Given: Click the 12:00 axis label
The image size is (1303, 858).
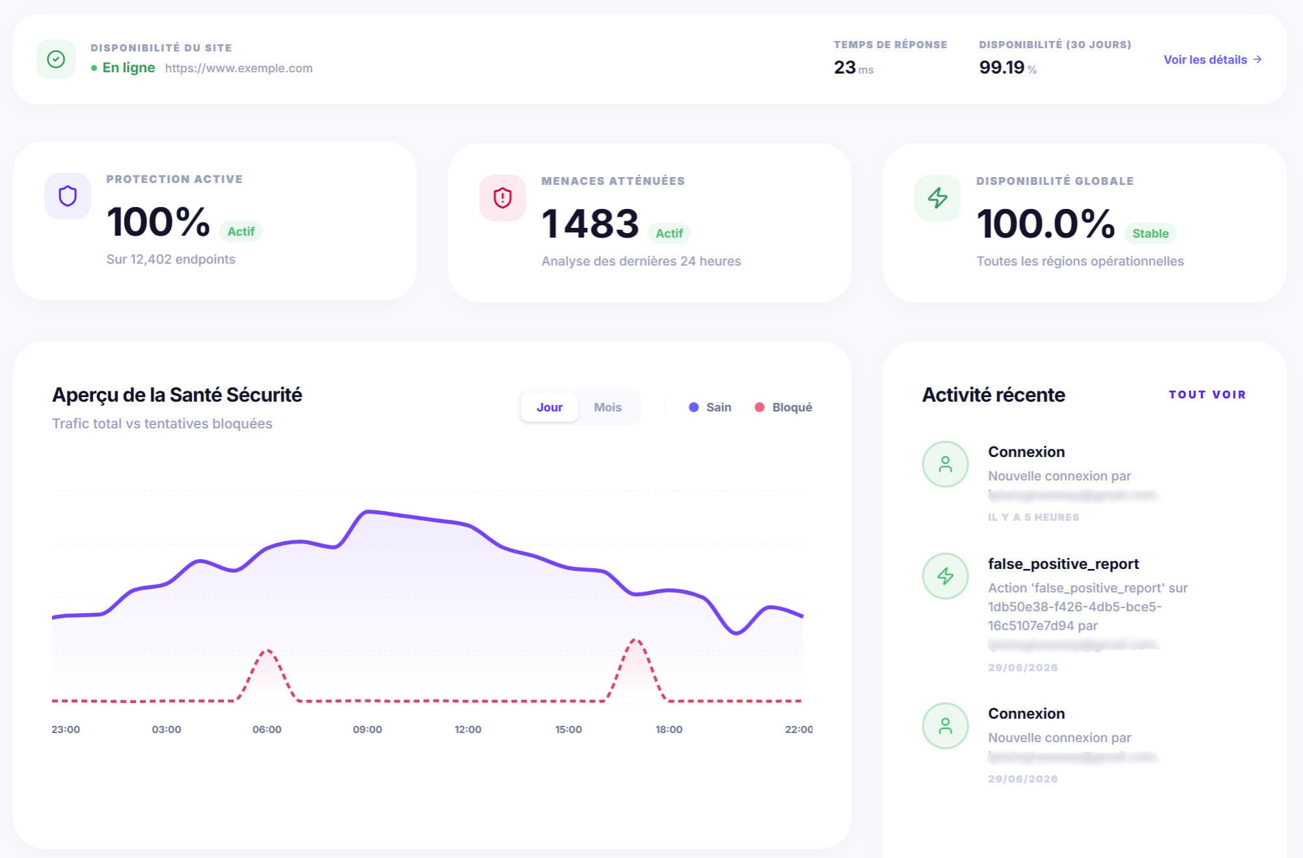Looking at the screenshot, I should (468, 730).
